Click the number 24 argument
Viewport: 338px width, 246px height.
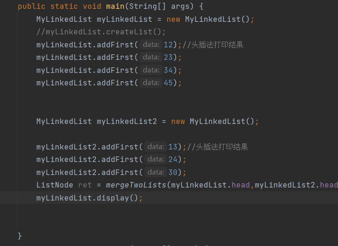click(x=173, y=160)
